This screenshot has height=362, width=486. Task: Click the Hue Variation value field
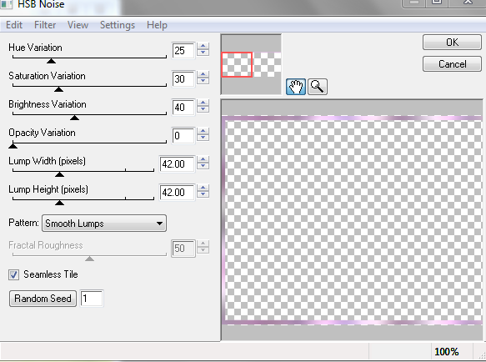click(183, 51)
